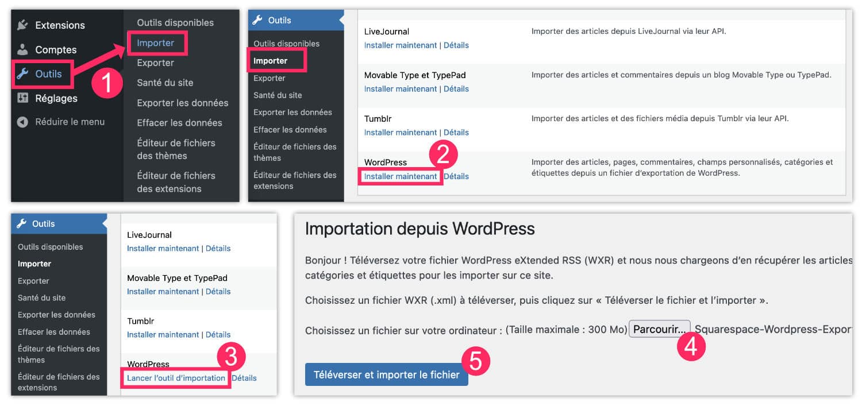Select 'Éditeur de fichiers des thèmes'

click(178, 148)
